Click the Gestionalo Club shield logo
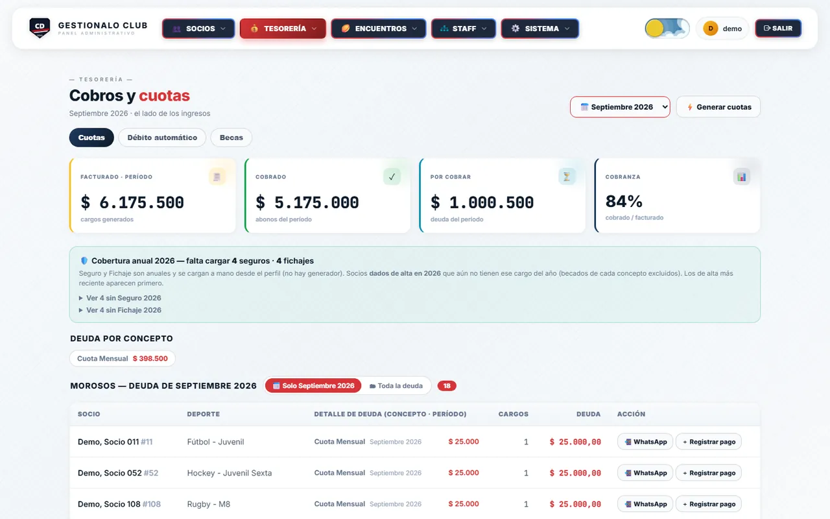 coord(40,28)
